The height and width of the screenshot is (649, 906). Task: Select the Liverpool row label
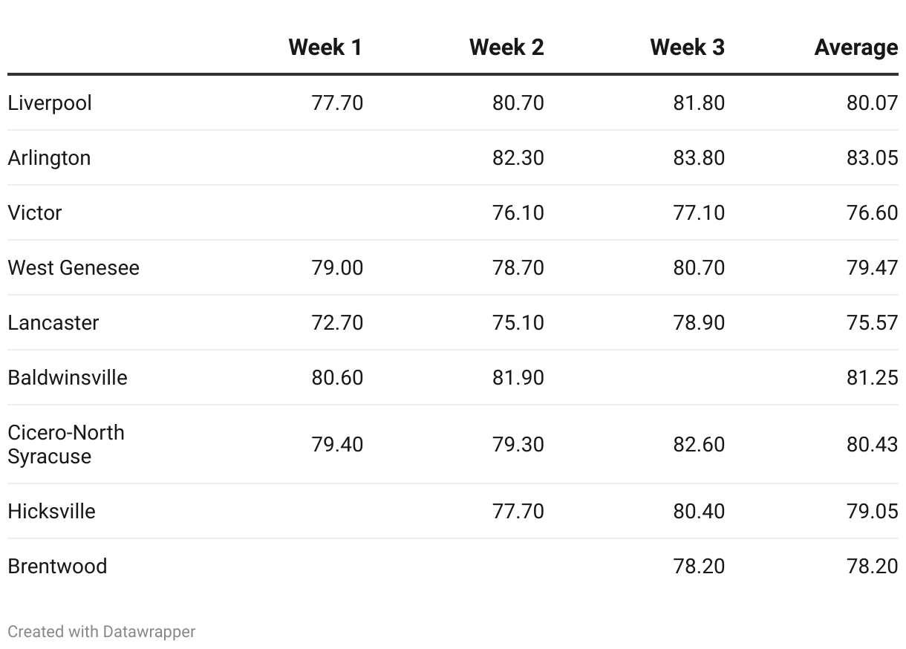point(50,102)
